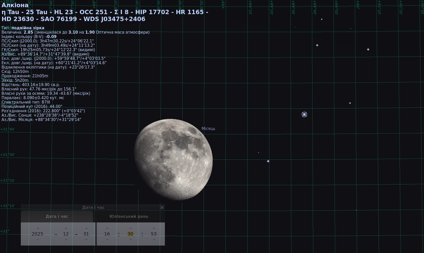Increase the hour value 16 with up arrow
The width and height of the screenshot is (424, 253).
coord(107,228)
